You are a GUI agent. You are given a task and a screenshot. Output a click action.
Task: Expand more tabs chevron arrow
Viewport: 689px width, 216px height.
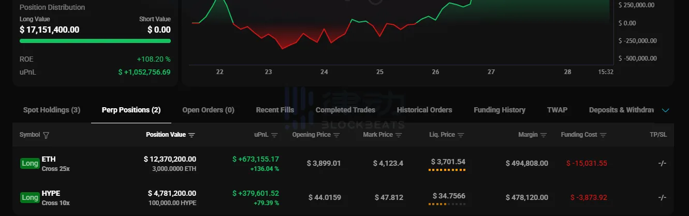[666, 110]
